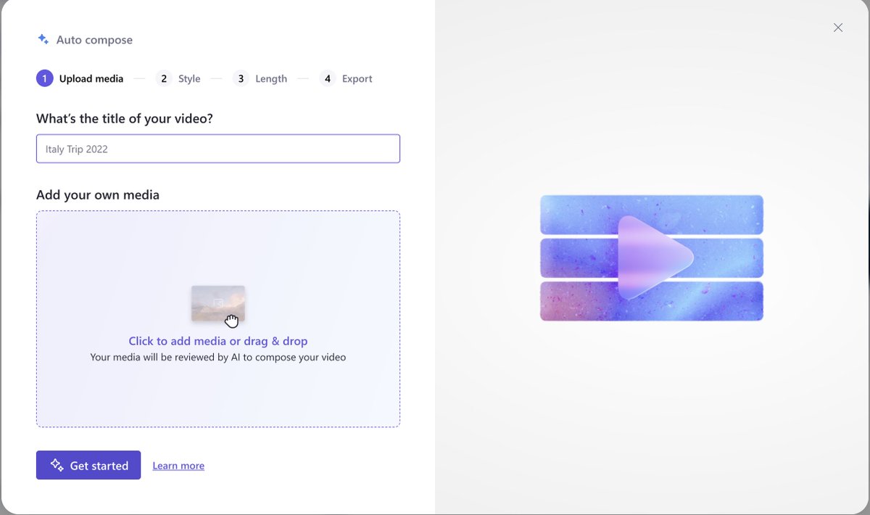Click the 'Auto compose' title text
The height and width of the screenshot is (515, 870).
tap(94, 40)
